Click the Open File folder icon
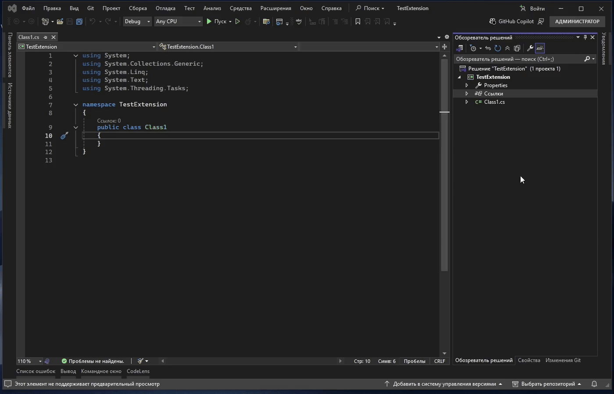Image resolution: width=614 pixels, height=394 pixels. (60, 21)
